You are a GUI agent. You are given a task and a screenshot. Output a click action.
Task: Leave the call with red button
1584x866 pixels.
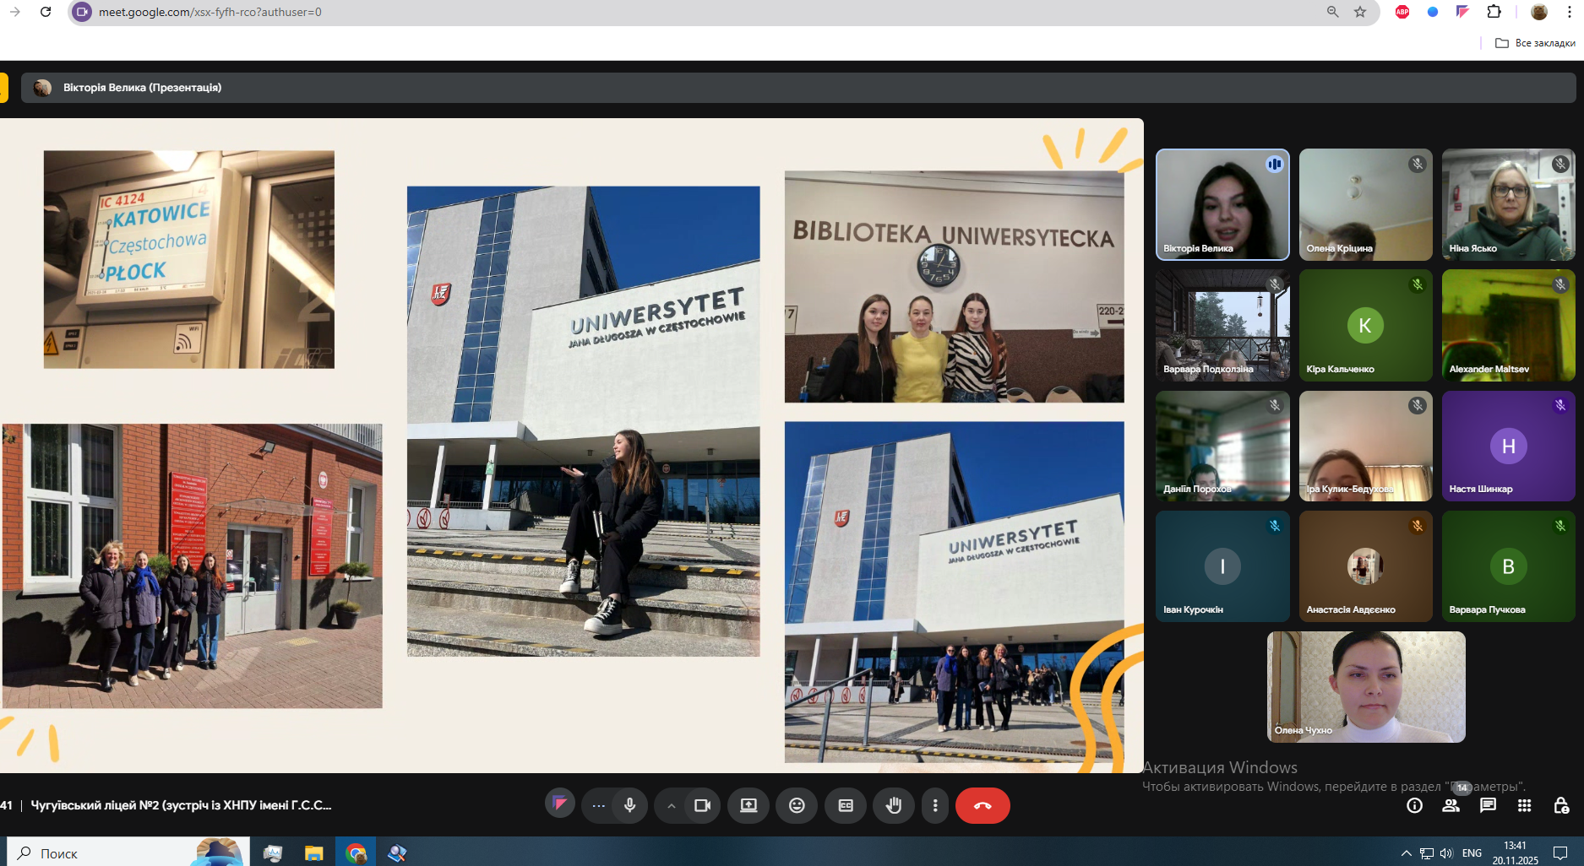pos(982,805)
